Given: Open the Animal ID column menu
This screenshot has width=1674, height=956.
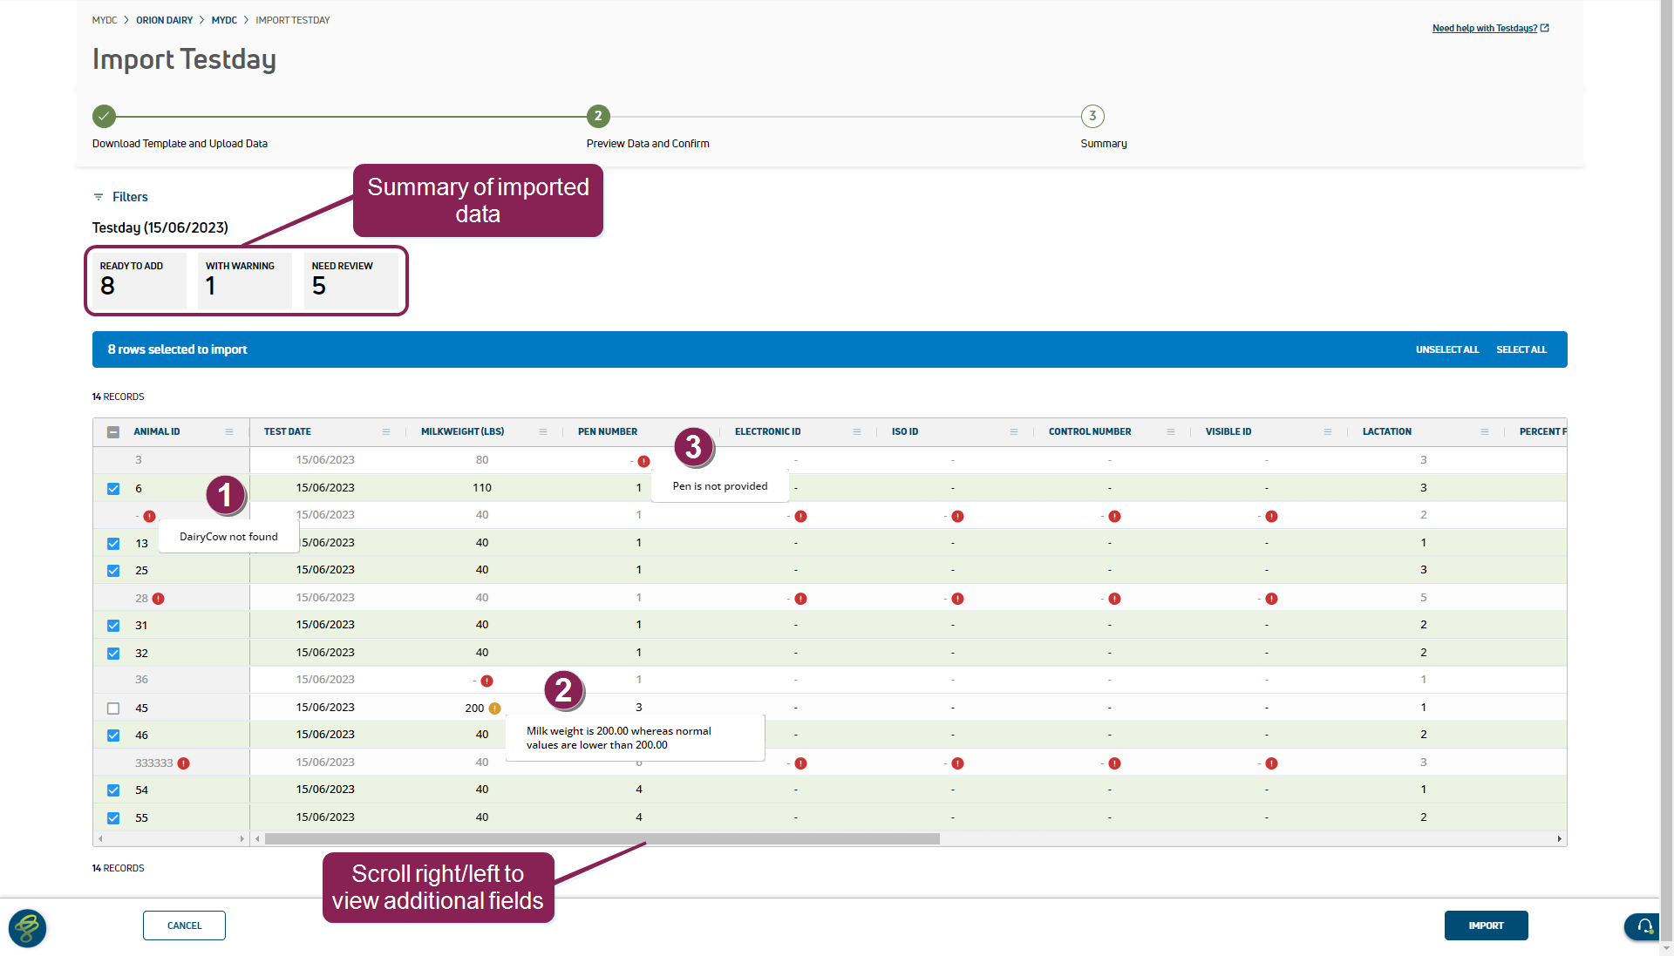Looking at the screenshot, I should pyautogui.click(x=229, y=432).
